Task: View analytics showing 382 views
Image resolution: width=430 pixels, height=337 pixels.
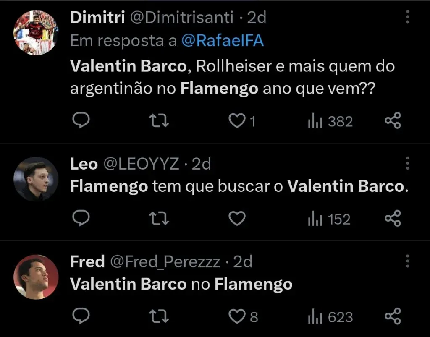Action: [x=330, y=122]
